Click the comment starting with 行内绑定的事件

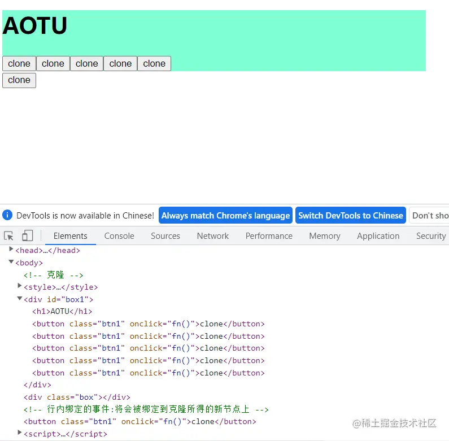pos(146,409)
